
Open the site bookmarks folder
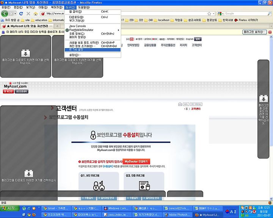pyautogui.click(x=25, y=20)
